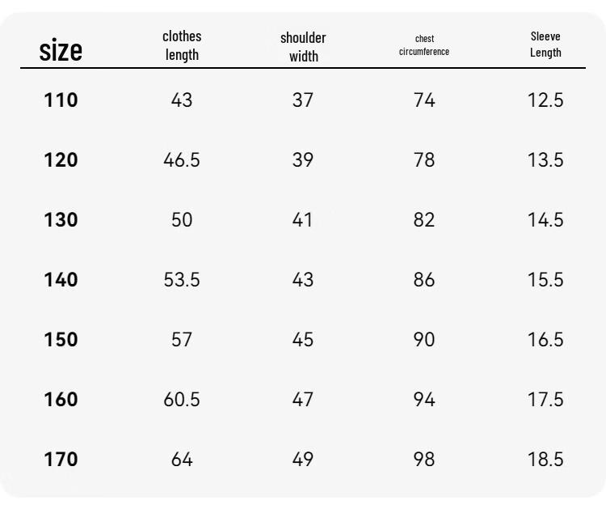Select size 170 row label

coord(61,460)
